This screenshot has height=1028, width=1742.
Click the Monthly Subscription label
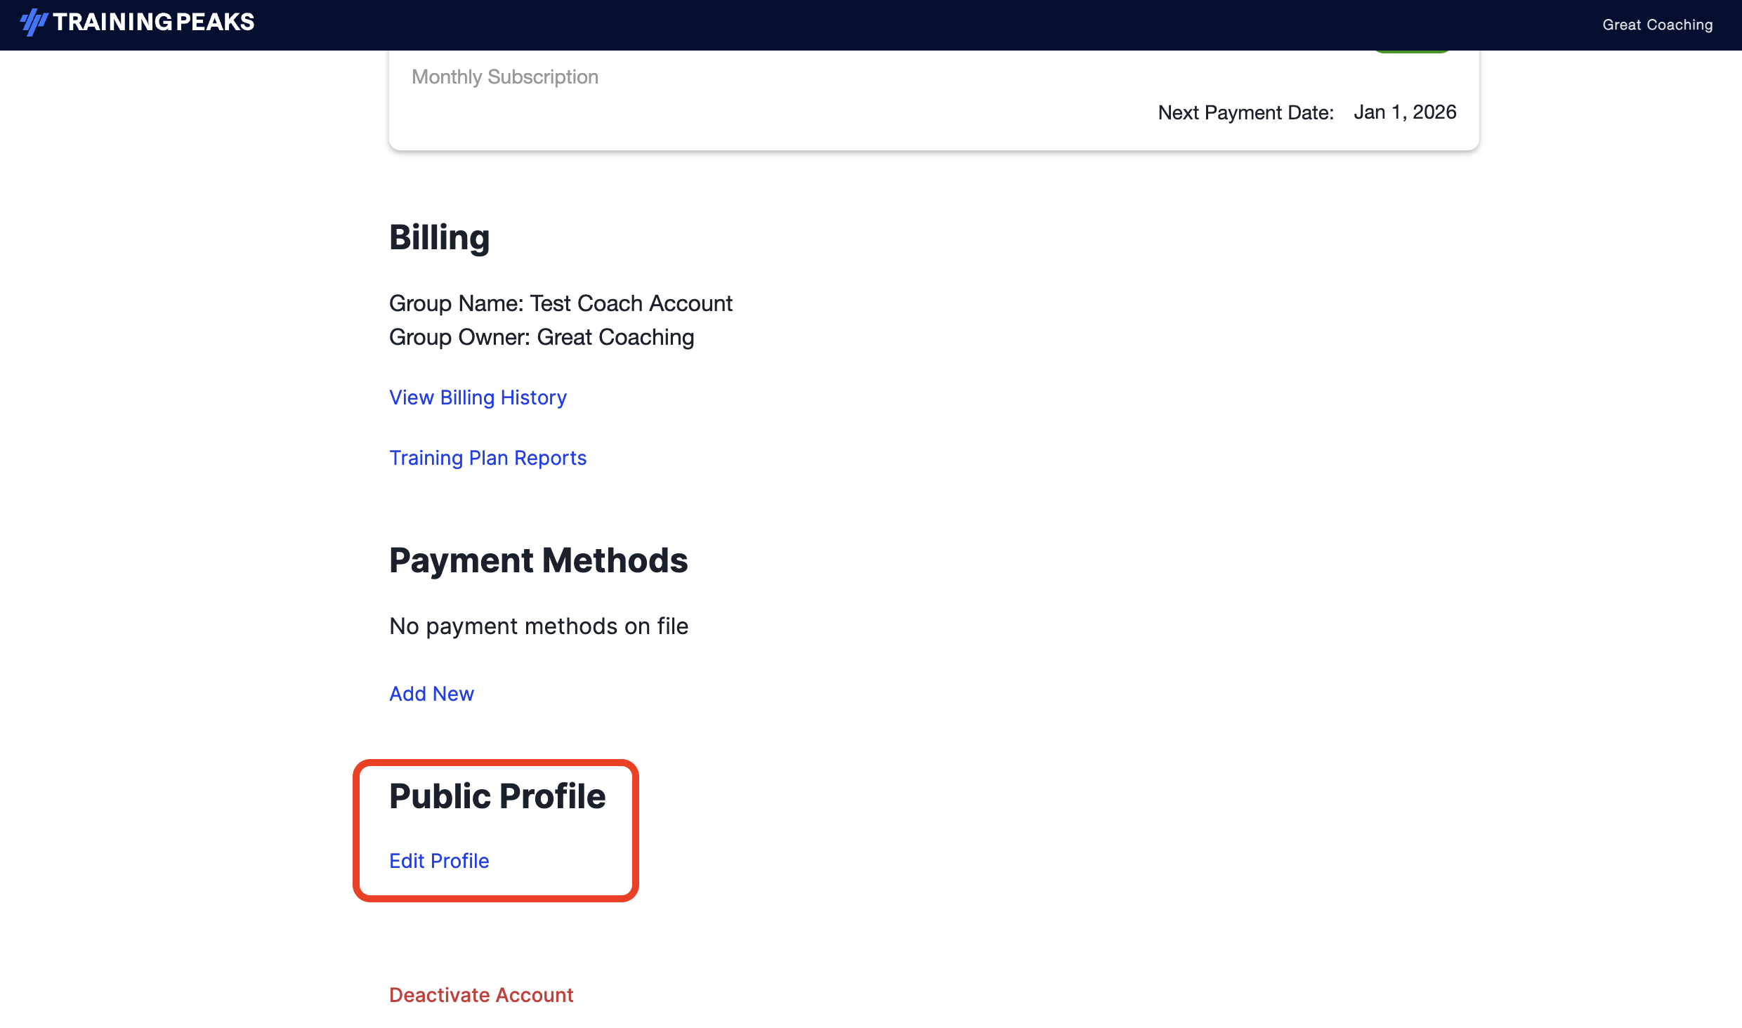click(504, 77)
